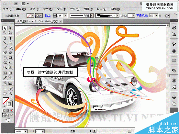Activate the Type tool

(x=10, y=38)
